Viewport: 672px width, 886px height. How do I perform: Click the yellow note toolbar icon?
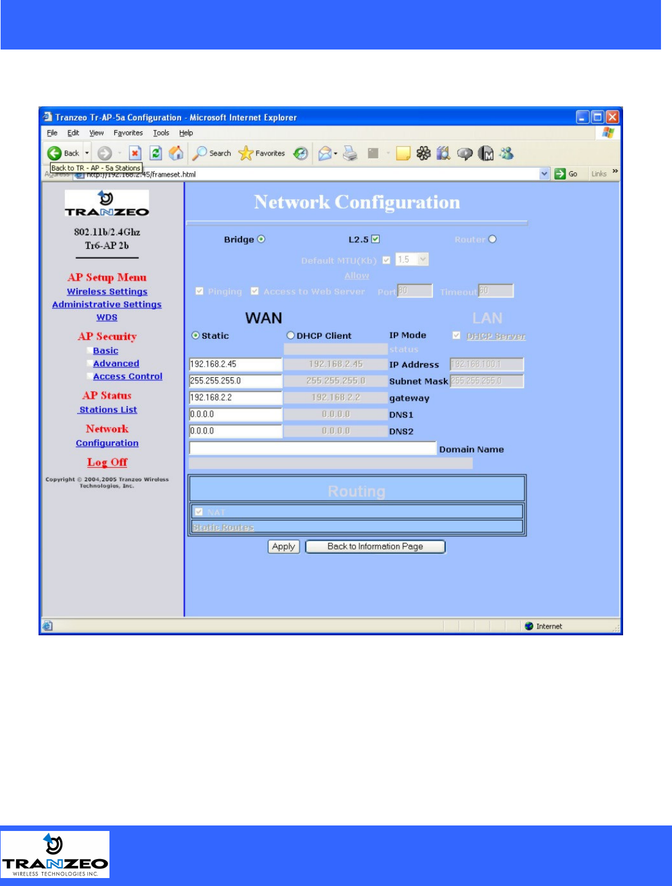point(403,153)
